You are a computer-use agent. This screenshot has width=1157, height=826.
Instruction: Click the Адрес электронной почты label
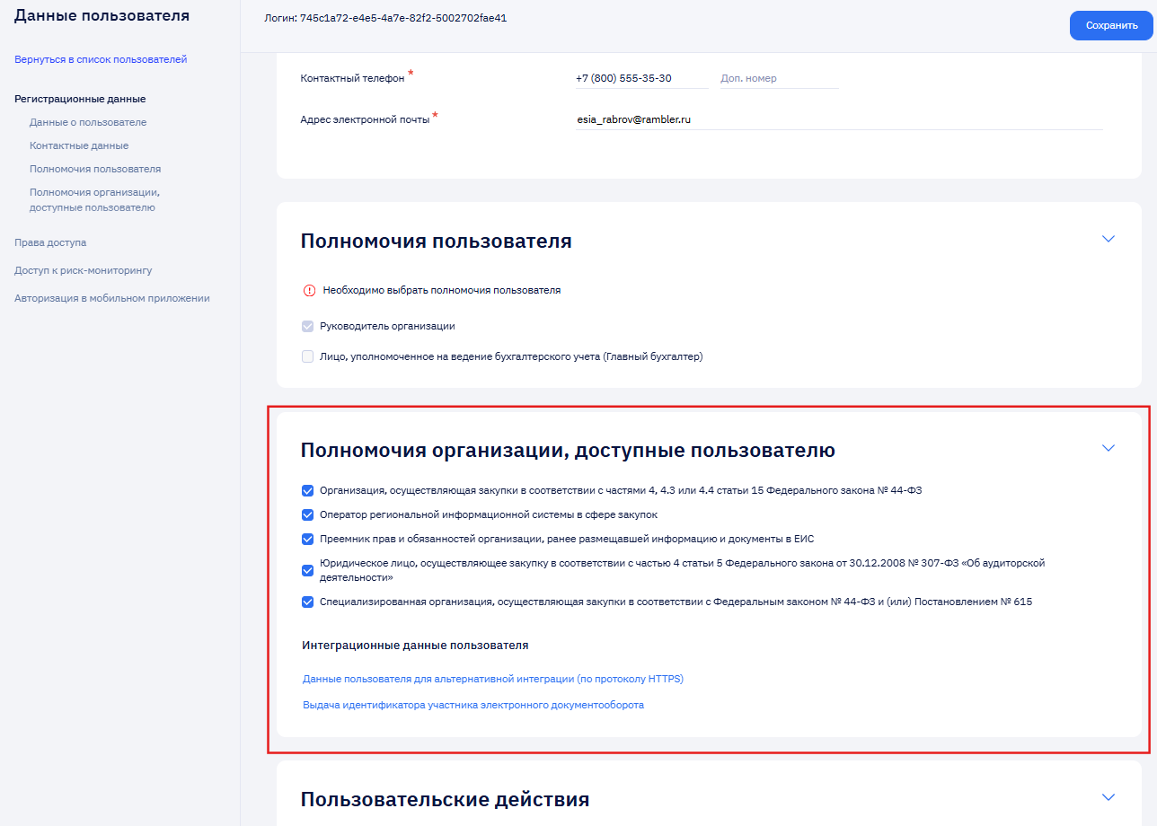pyautogui.click(x=366, y=119)
